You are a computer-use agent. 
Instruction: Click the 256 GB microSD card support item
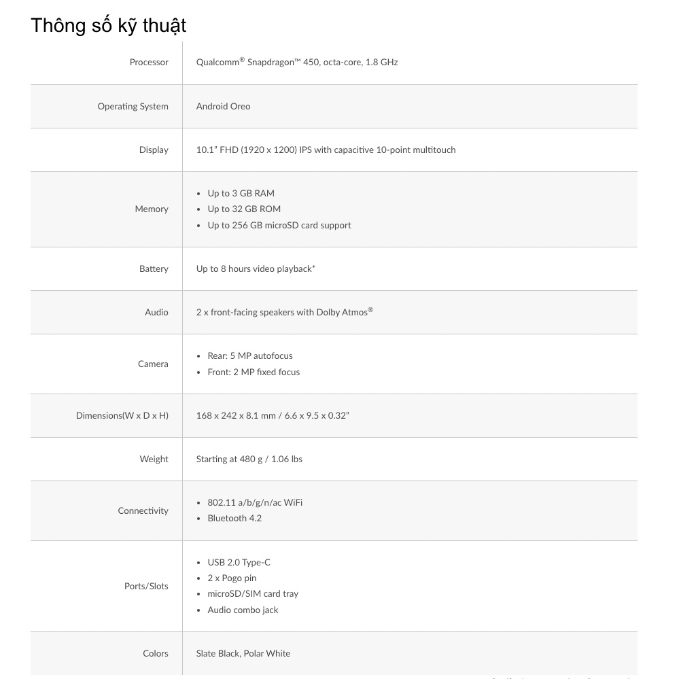[x=279, y=226]
